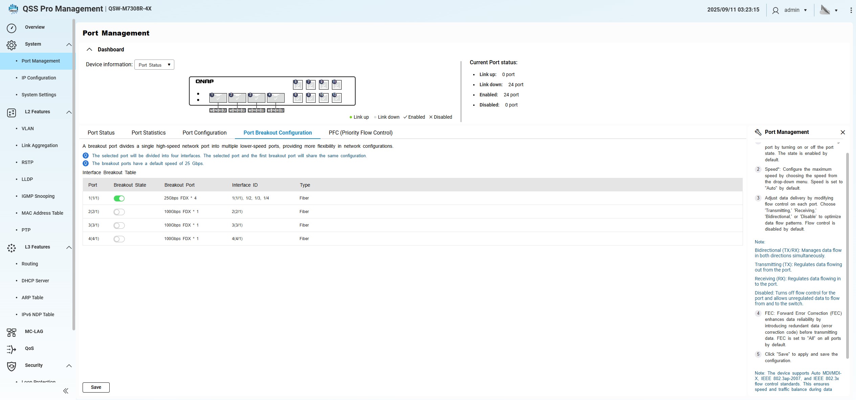This screenshot has height=400, width=856.
Task: Close the Port Management help panel
Action: [843, 132]
